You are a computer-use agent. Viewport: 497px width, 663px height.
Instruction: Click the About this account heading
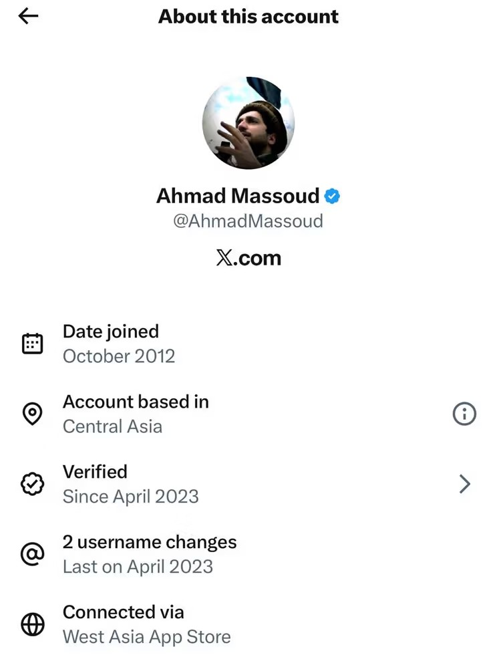[x=248, y=17]
